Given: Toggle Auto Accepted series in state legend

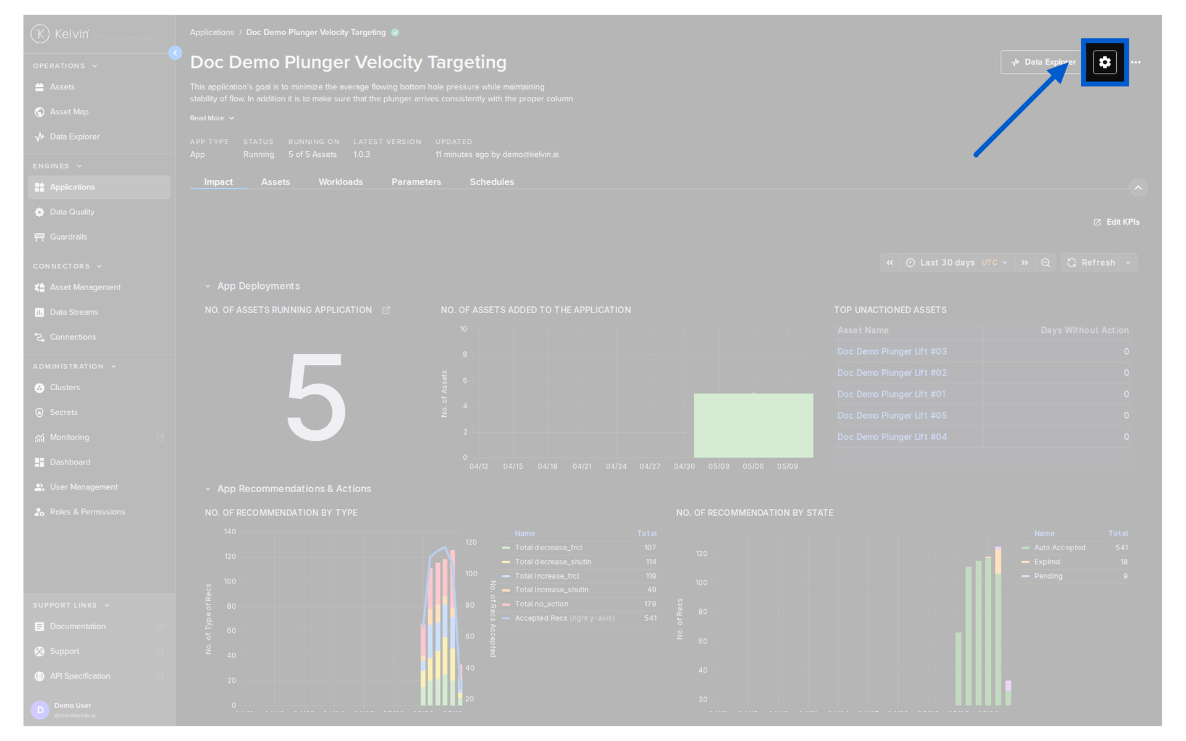Looking at the screenshot, I should click(1059, 548).
